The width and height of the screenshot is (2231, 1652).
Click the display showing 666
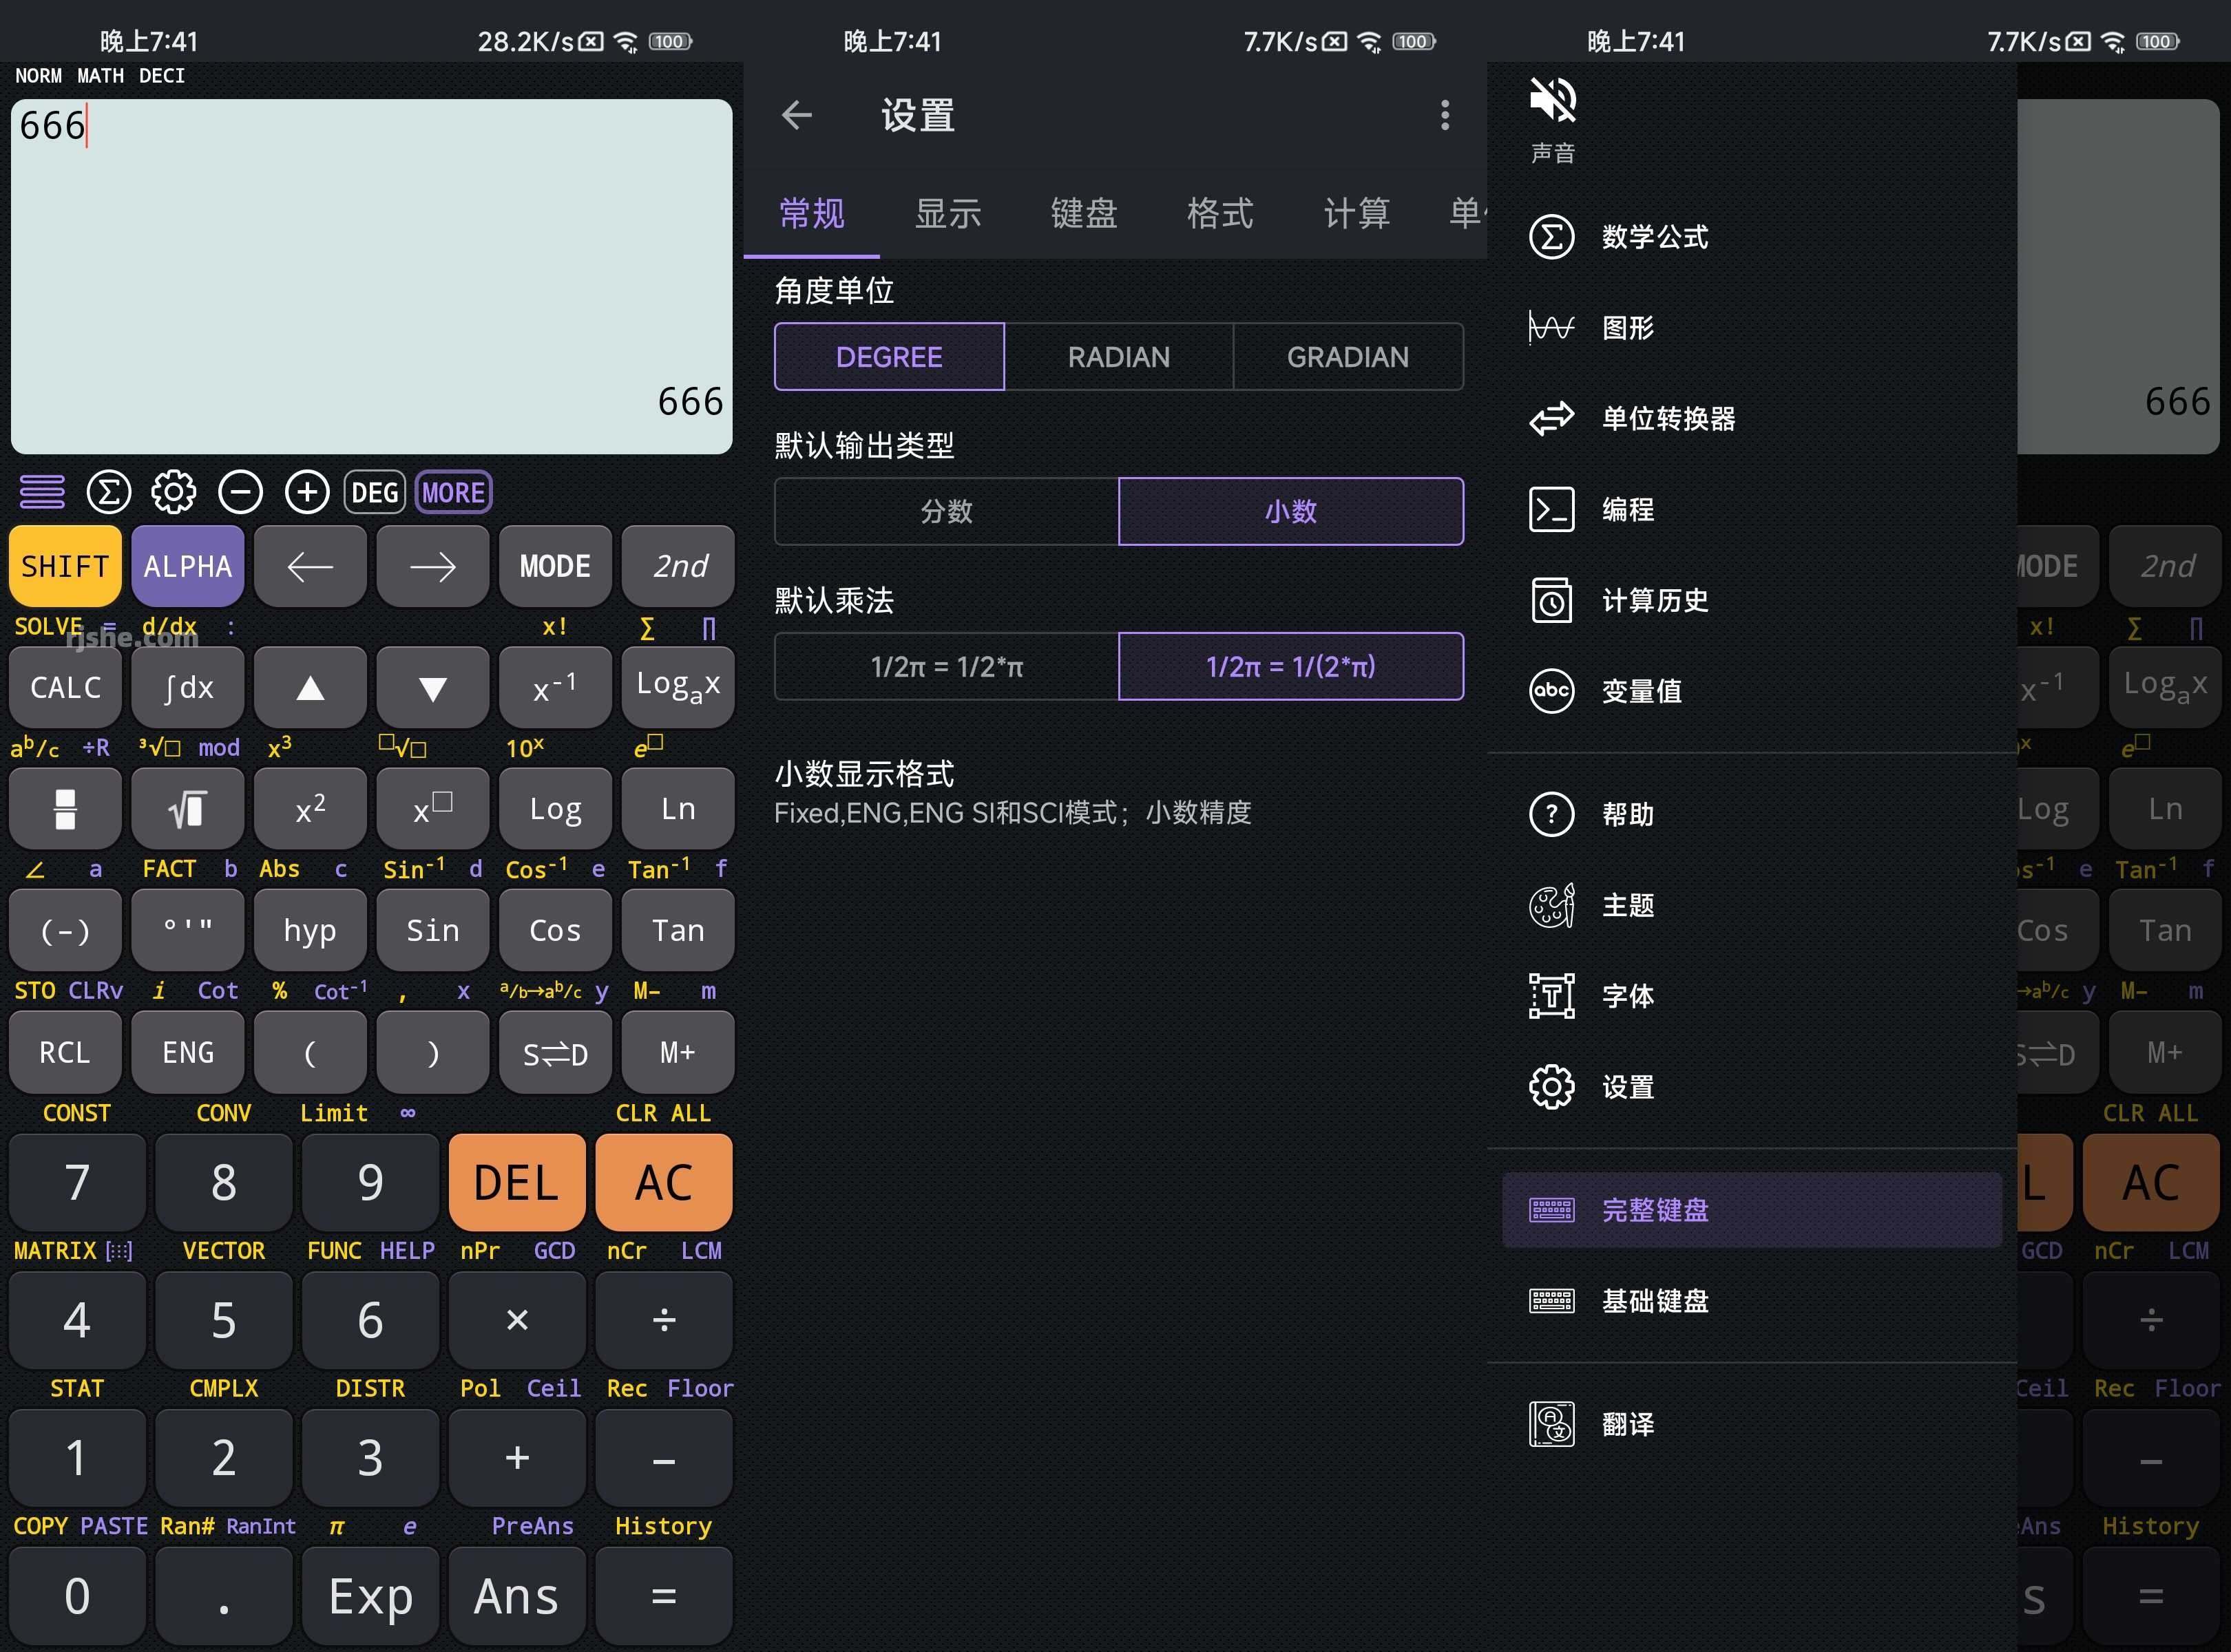point(370,275)
